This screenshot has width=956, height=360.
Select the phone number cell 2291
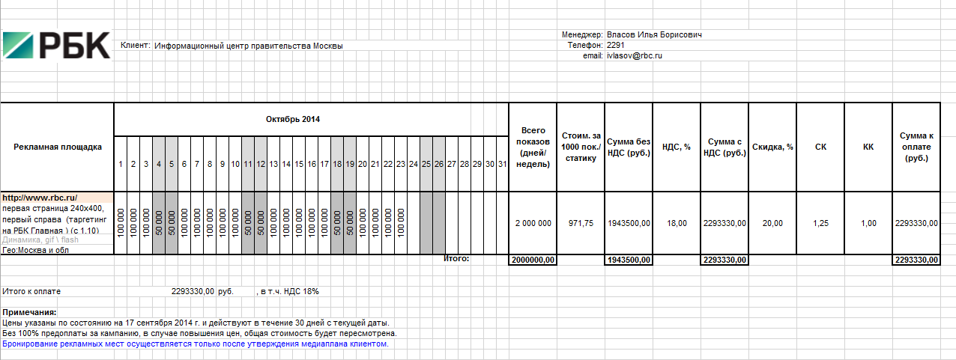[615, 45]
